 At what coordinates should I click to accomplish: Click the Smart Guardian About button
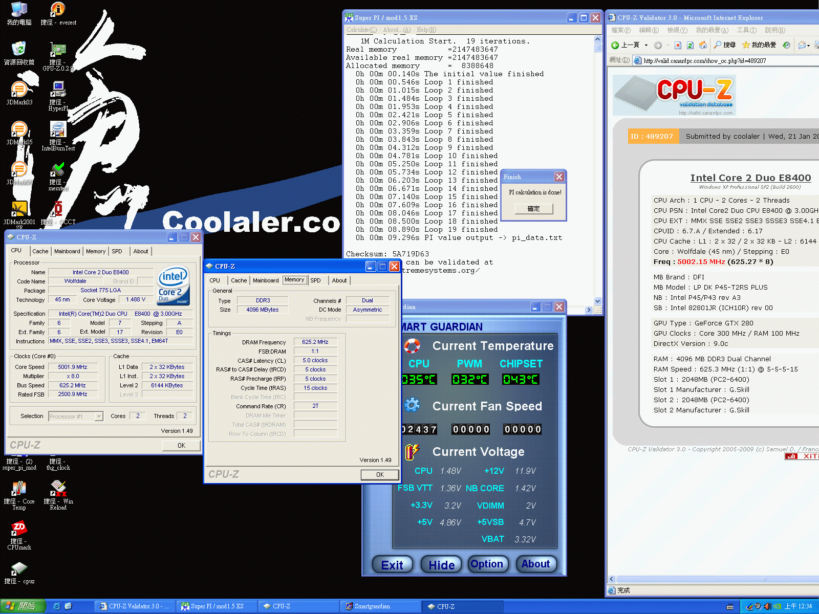pyautogui.click(x=536, y=564)
